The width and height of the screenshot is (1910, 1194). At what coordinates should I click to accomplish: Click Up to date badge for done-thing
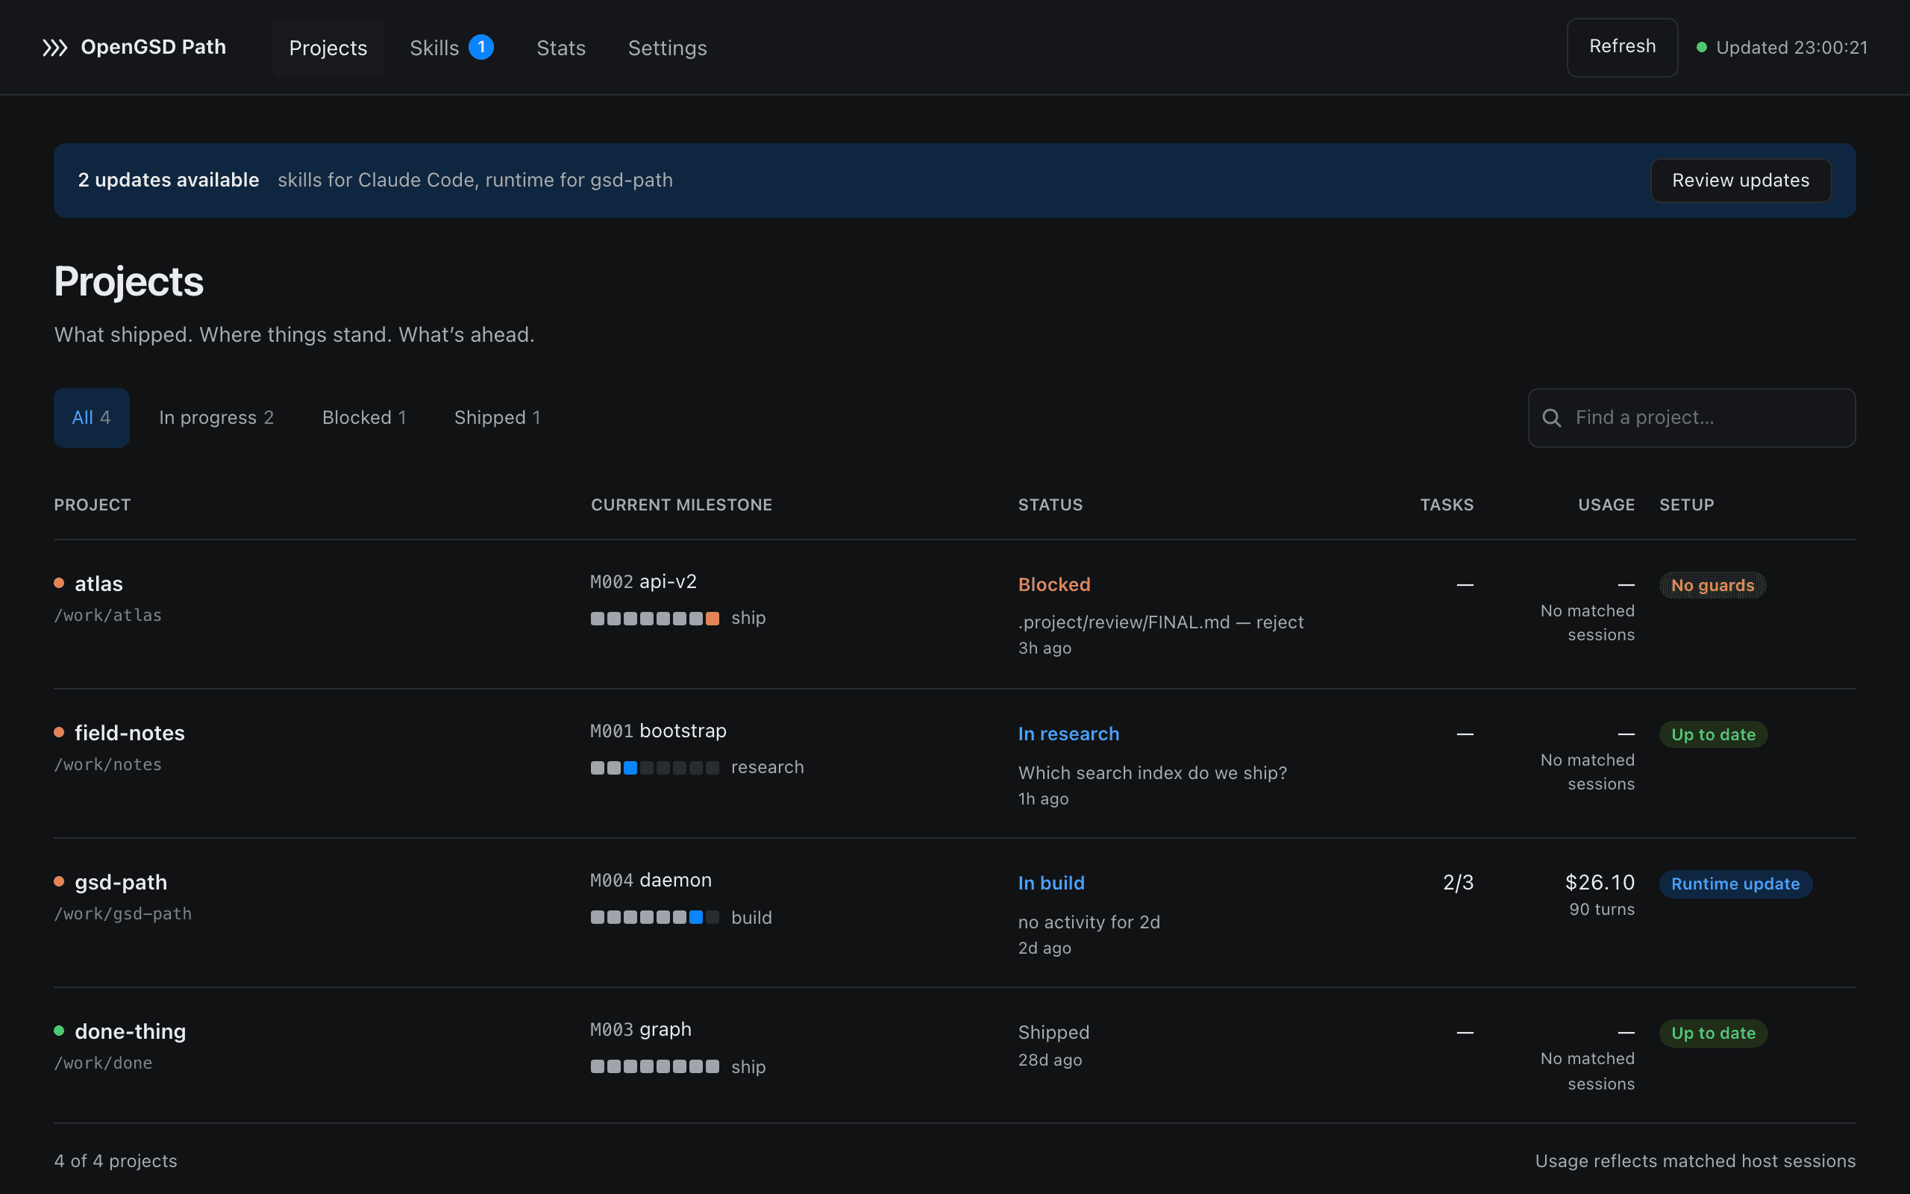[x=1713, y=1033]
